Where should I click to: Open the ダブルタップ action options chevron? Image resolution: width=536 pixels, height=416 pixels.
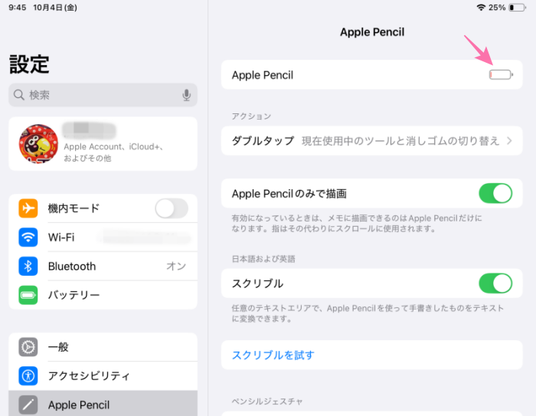[x=508, y=141]
